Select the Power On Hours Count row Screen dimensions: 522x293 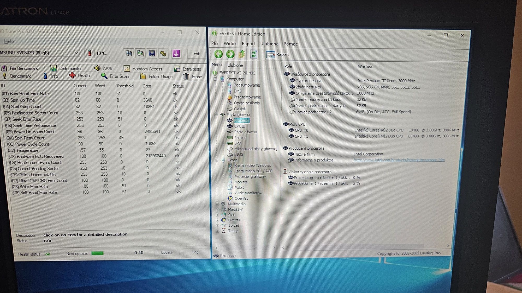(93, 132)
